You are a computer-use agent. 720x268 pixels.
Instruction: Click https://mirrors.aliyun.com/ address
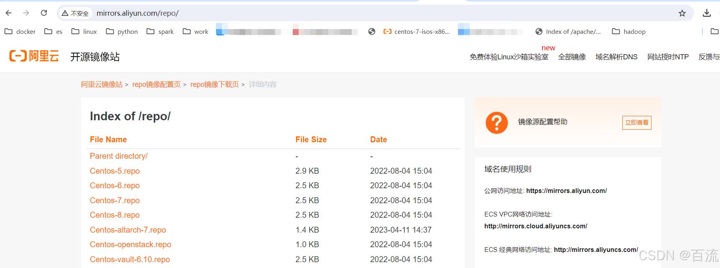(x=567, y=191)
